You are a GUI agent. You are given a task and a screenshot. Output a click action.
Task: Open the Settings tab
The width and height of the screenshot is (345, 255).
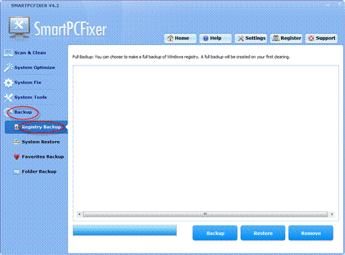point(251,38)
